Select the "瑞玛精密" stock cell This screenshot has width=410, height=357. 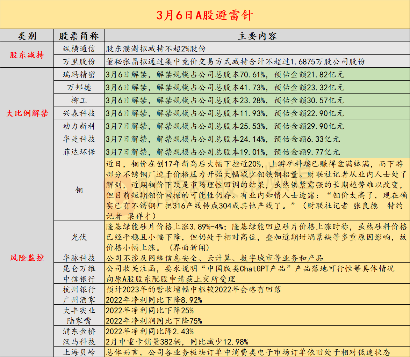(x=79, y=74)
